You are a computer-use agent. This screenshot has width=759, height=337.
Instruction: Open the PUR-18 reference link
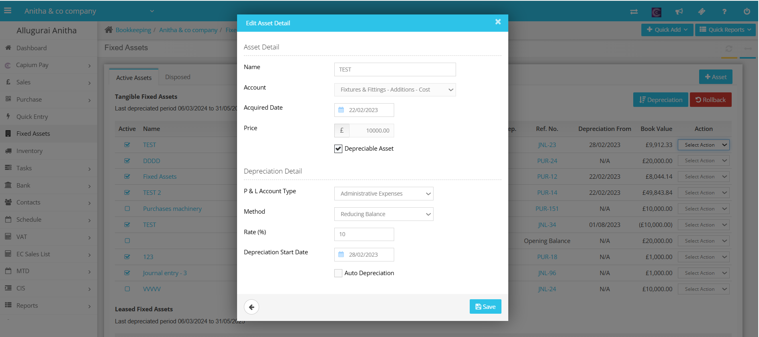[547, 257]
